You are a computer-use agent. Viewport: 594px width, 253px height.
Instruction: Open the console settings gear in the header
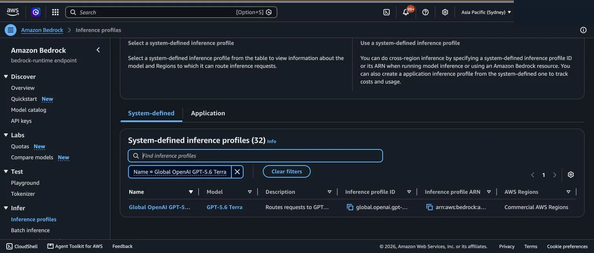pyautogui.click(x=445, y=12)
